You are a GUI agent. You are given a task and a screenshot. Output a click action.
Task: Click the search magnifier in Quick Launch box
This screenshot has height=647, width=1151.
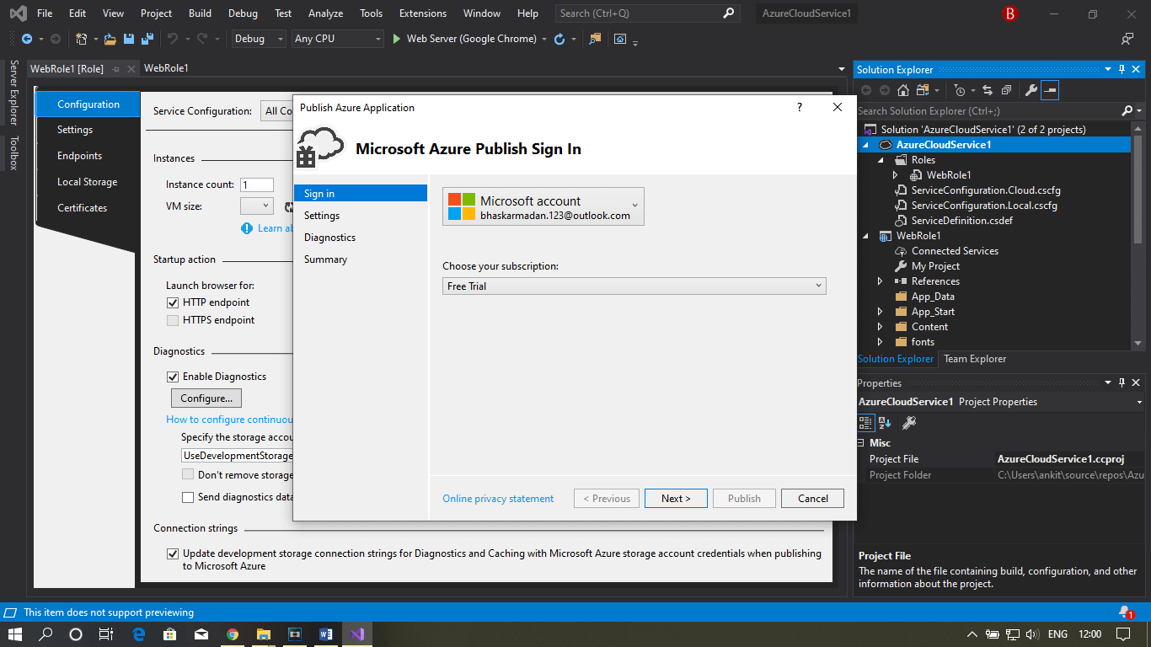(729, 13)
